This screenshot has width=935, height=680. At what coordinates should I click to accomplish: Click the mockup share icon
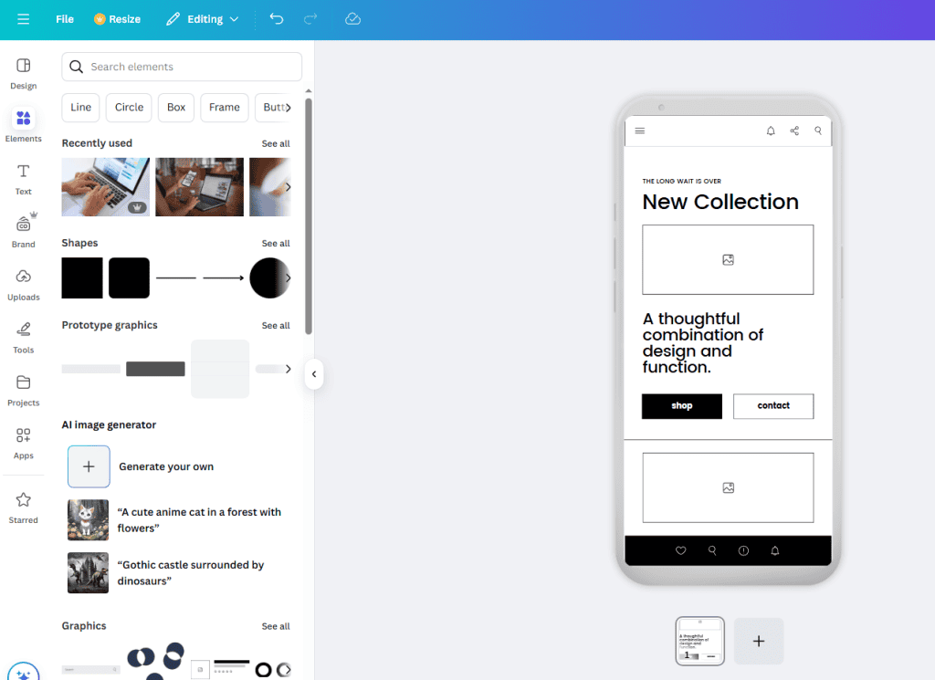794,131
